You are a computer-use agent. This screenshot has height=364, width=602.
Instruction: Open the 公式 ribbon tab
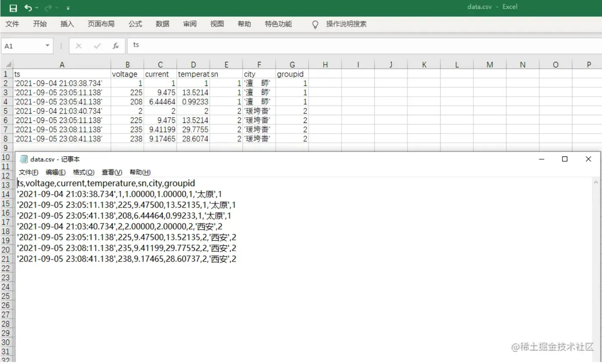(135, 24)
